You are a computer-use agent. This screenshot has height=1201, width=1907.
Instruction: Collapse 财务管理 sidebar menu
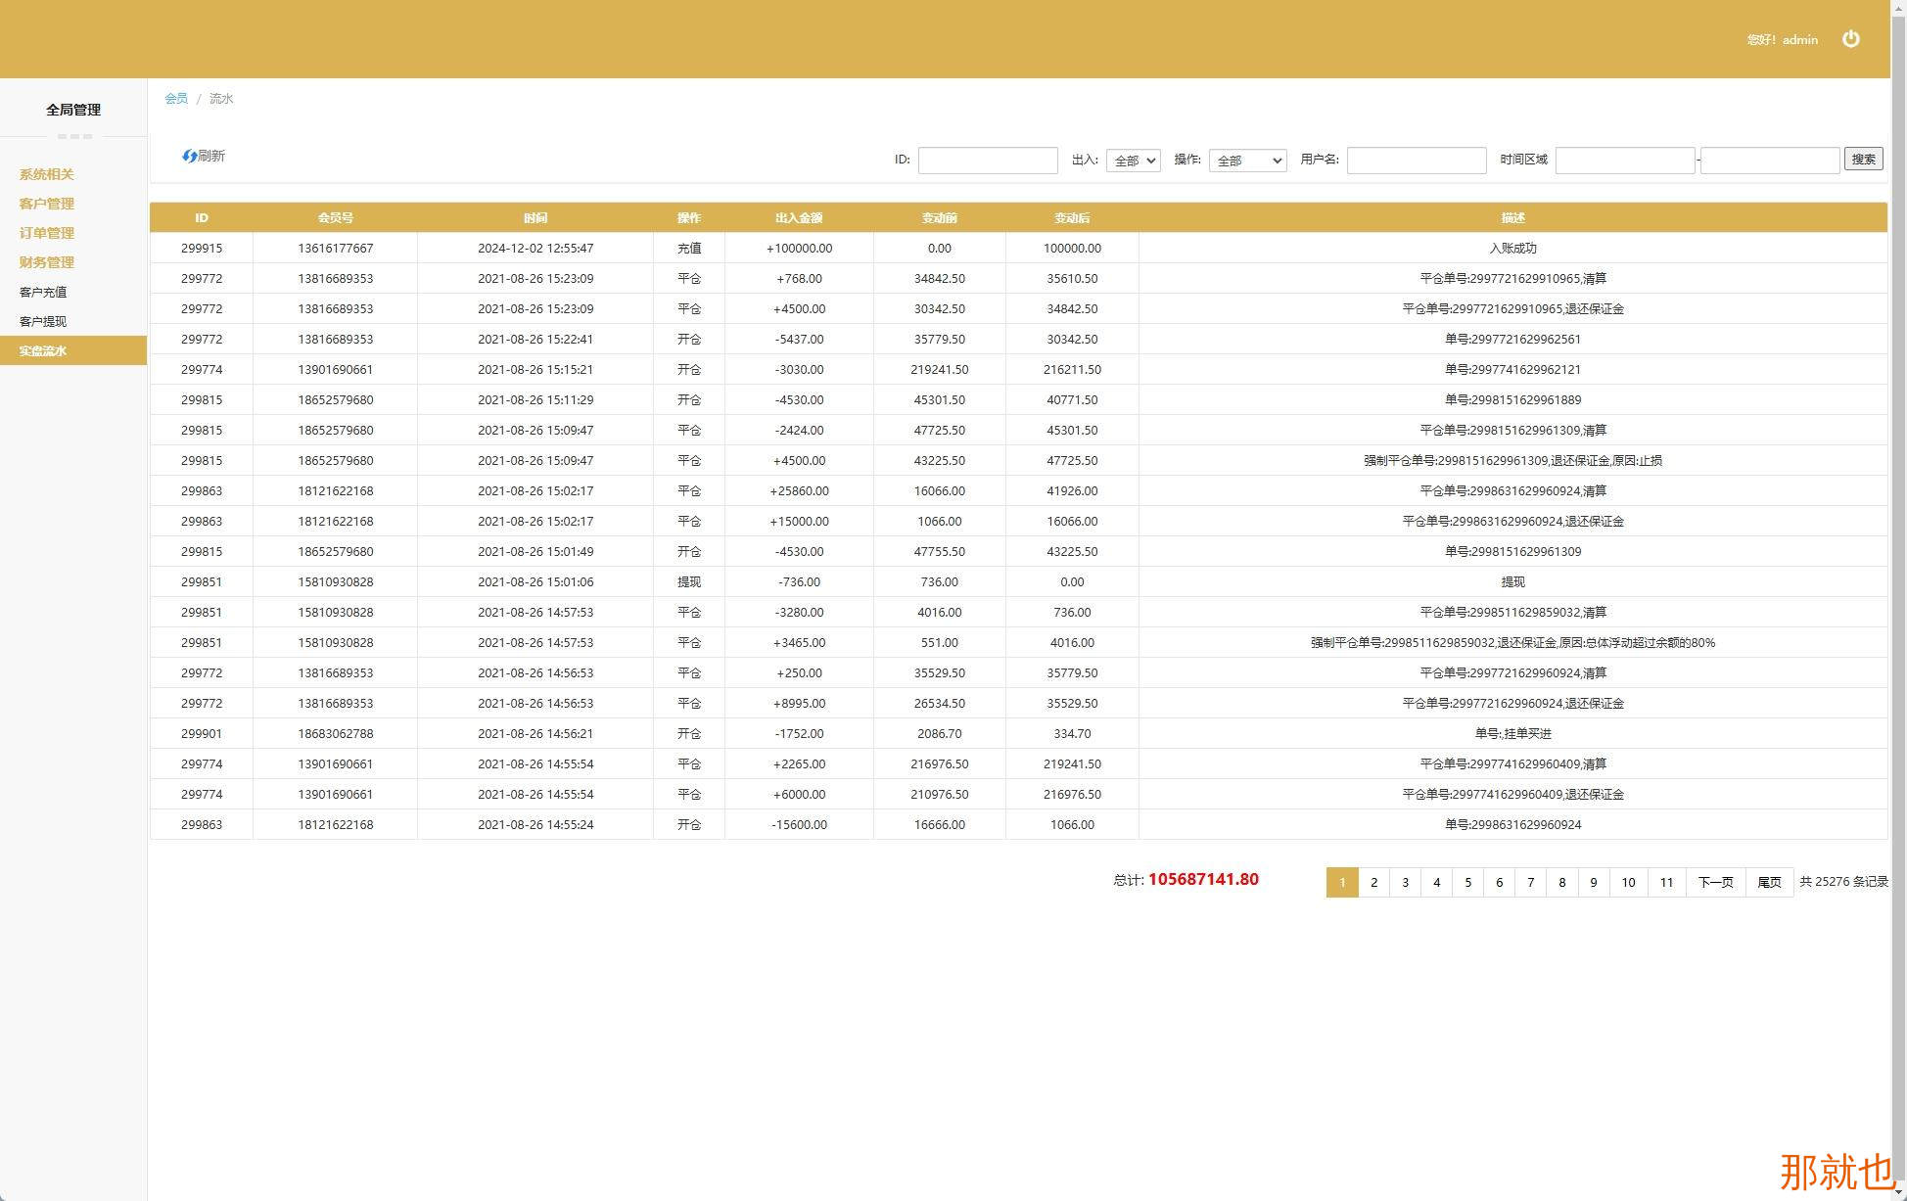pyautogui.click(x=47, y=262)
